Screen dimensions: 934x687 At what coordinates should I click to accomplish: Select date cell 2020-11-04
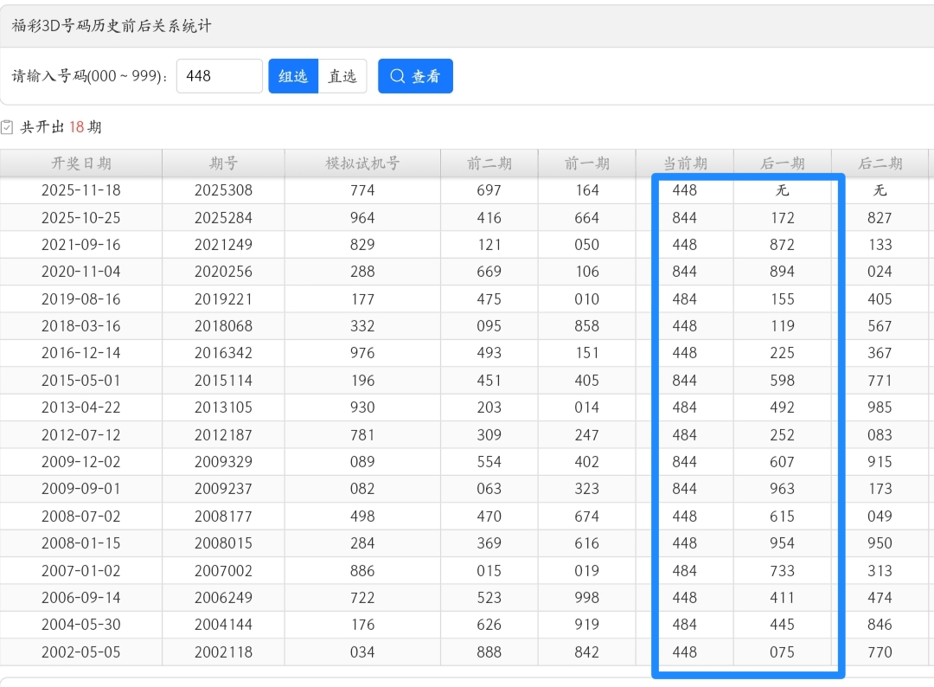(x=81, y=272)
